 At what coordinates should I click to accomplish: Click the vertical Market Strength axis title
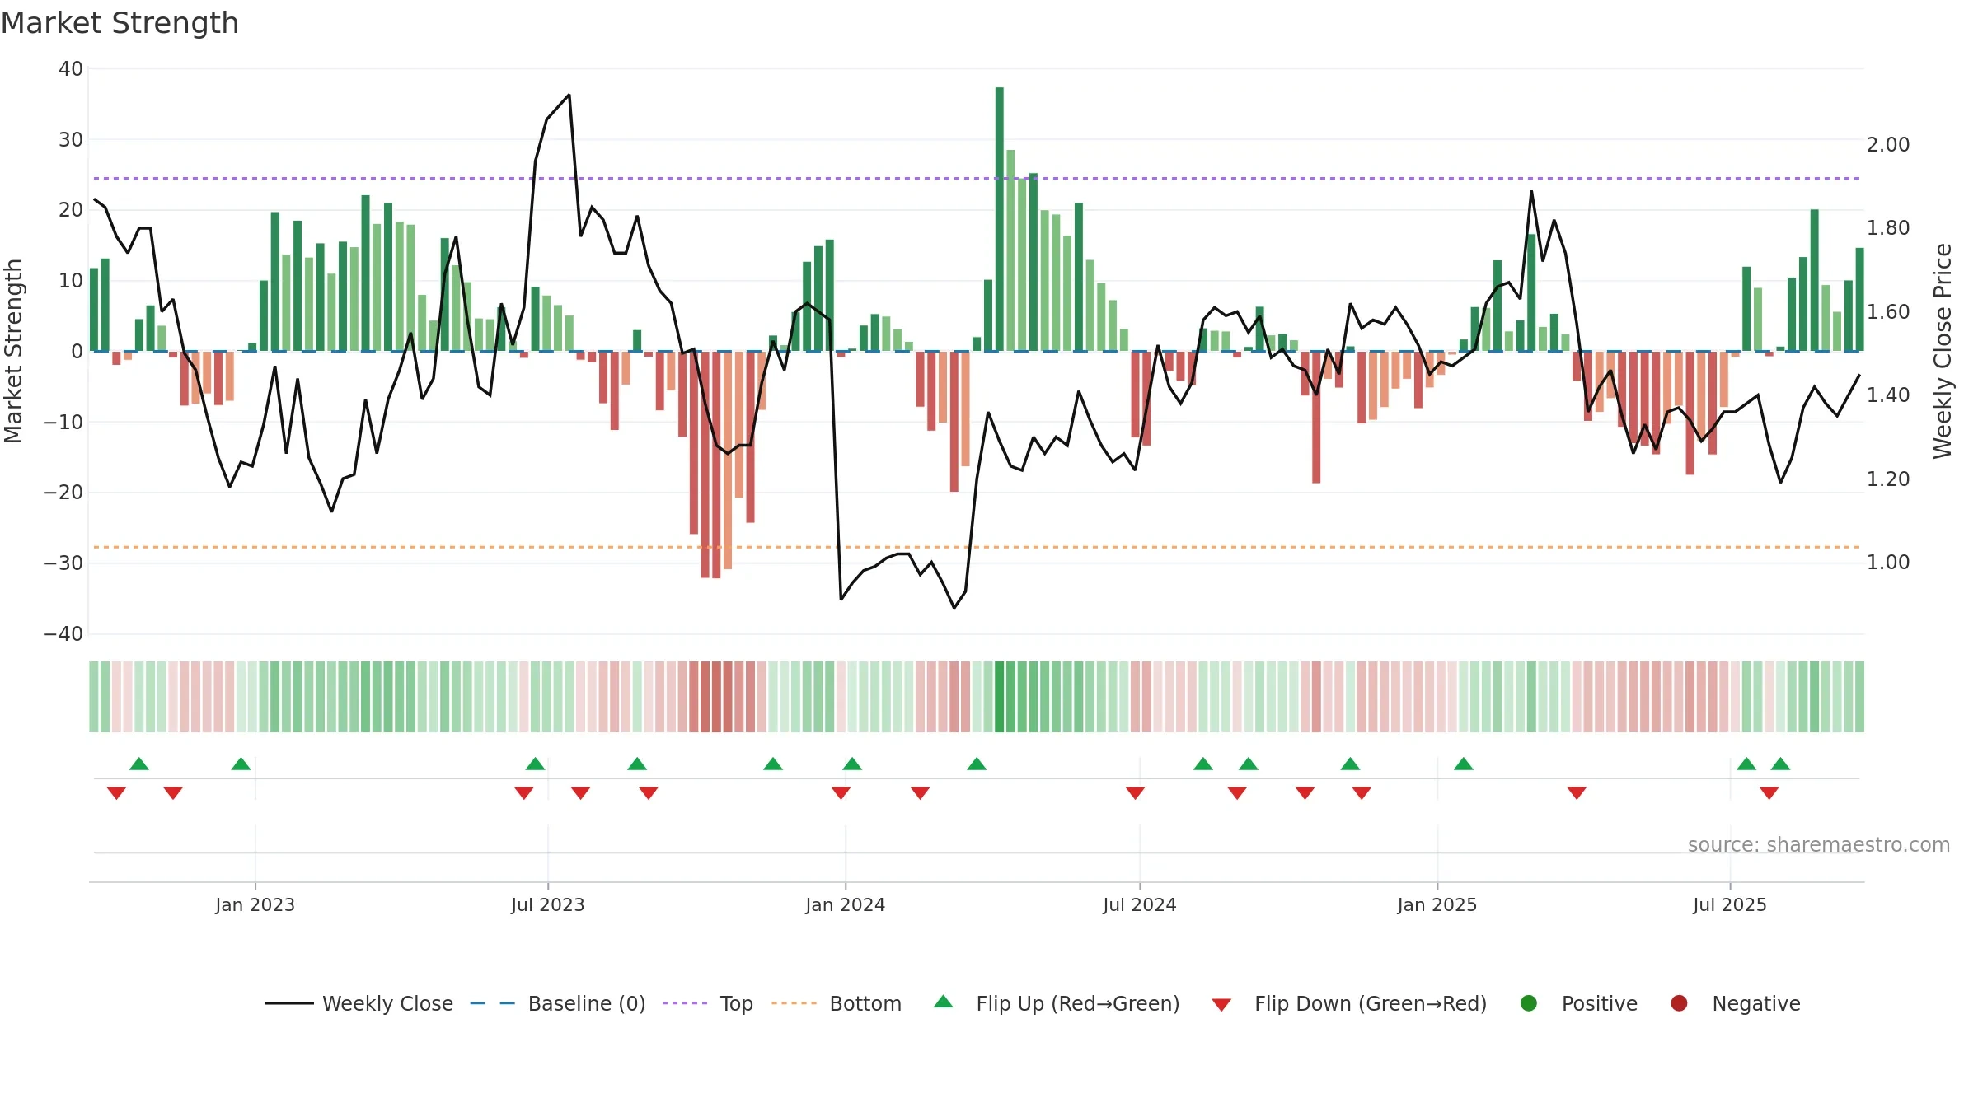[13, 351]
